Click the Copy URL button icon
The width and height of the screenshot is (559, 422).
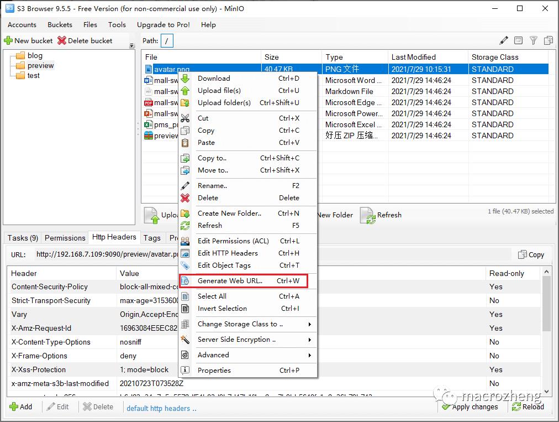523,254
